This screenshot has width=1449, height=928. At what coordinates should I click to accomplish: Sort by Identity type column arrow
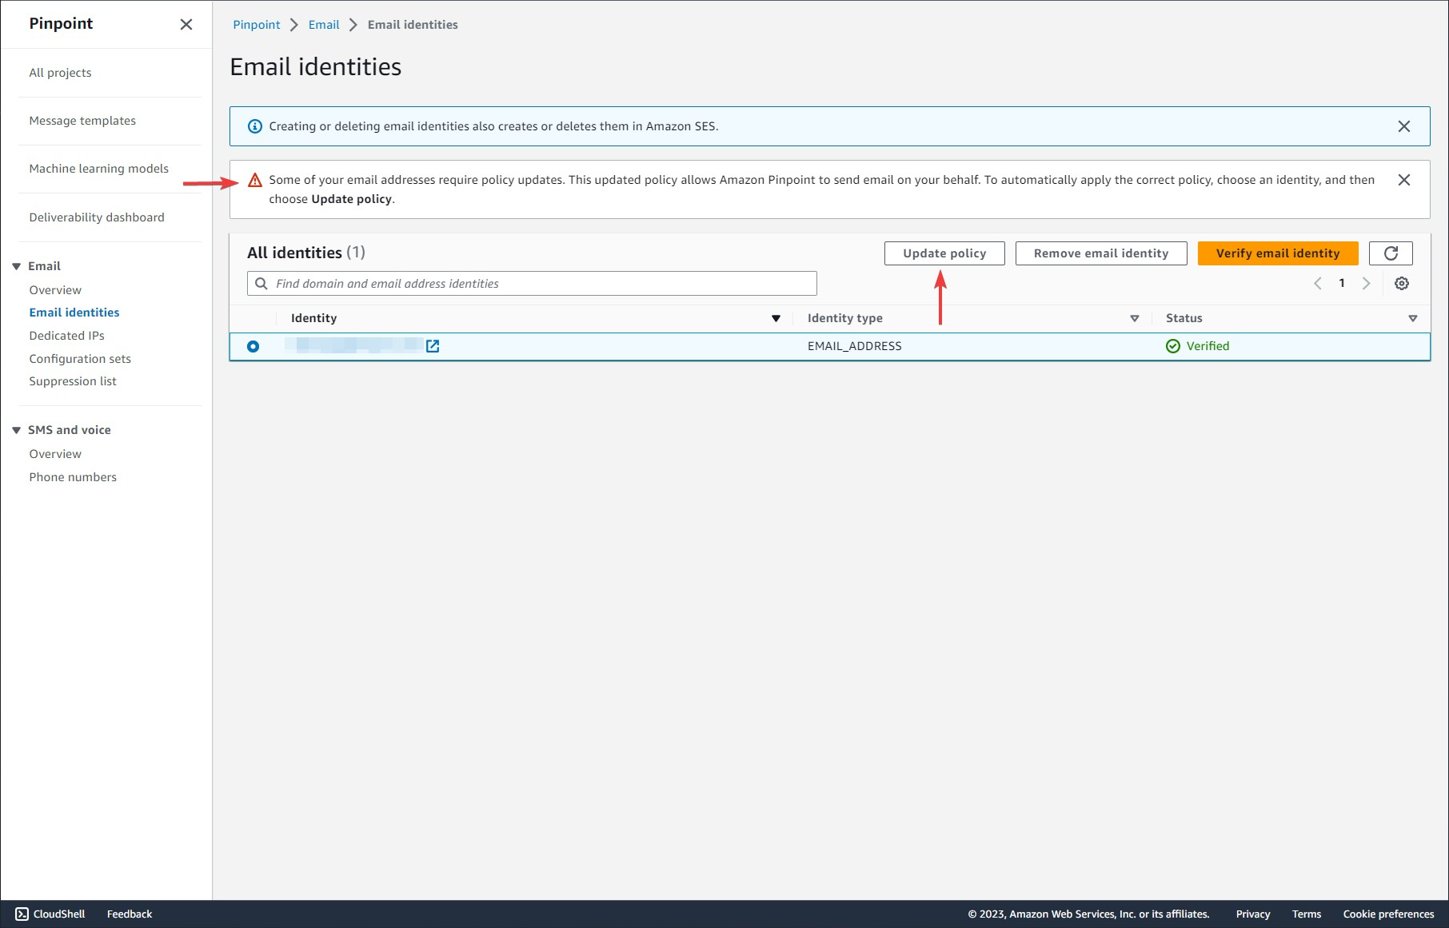pos(1134,318)
